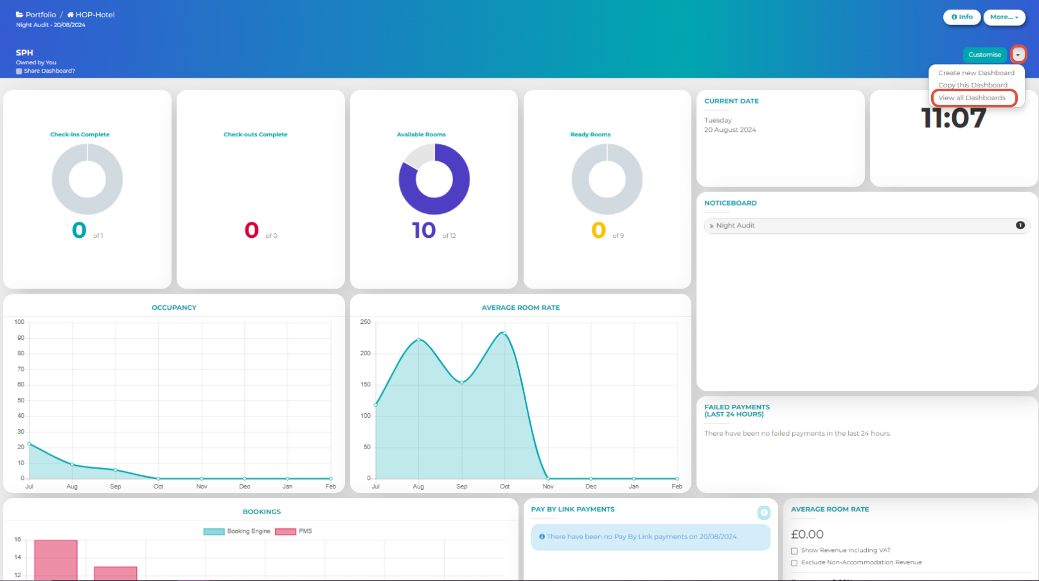Select Create new Dashboard menu entry
Viewport: 1039px width, 581px height.
pos(976,73)
